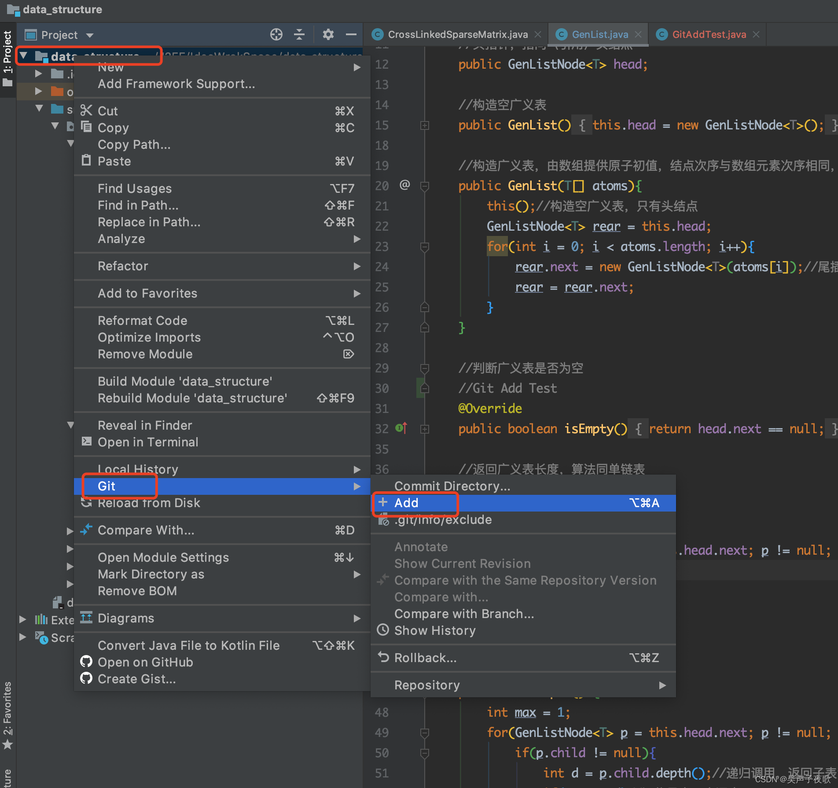Switch to GitAddTest.java tab
Viewport: 838px width, 788px height.
pos(708,34)
